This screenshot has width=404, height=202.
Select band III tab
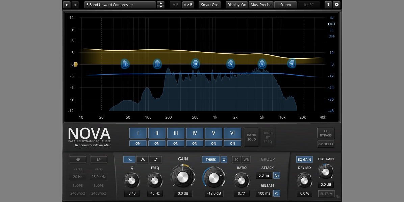click(x=176, y=133)
